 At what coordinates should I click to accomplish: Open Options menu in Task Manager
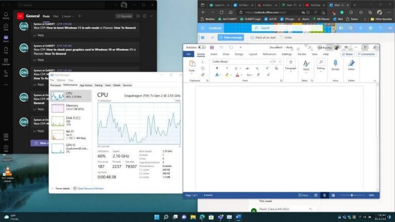point(61,80)
